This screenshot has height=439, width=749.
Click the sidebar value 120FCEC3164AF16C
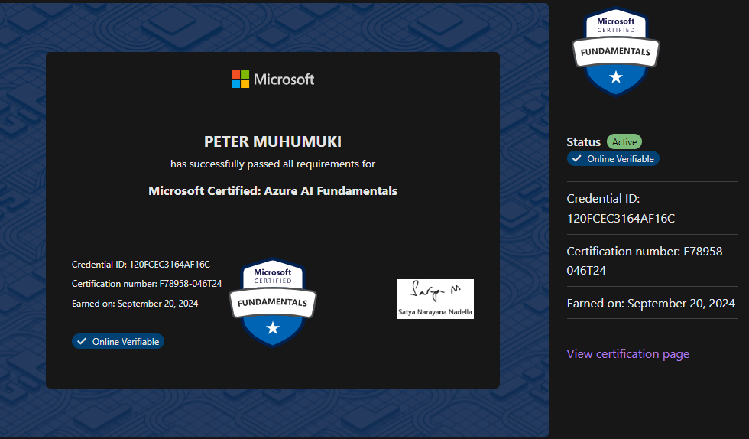point(621,219)
